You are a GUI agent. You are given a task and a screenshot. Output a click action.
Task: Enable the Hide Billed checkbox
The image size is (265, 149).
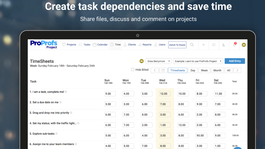coord(133,70)
